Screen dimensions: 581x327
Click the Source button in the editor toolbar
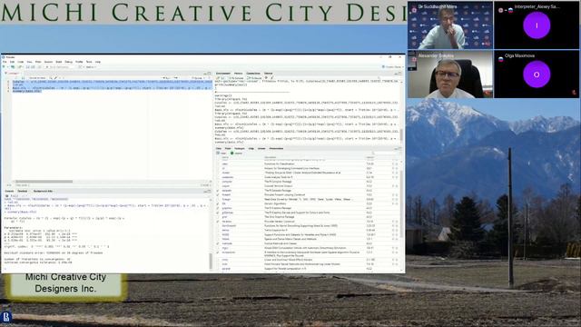pos(197,78)
